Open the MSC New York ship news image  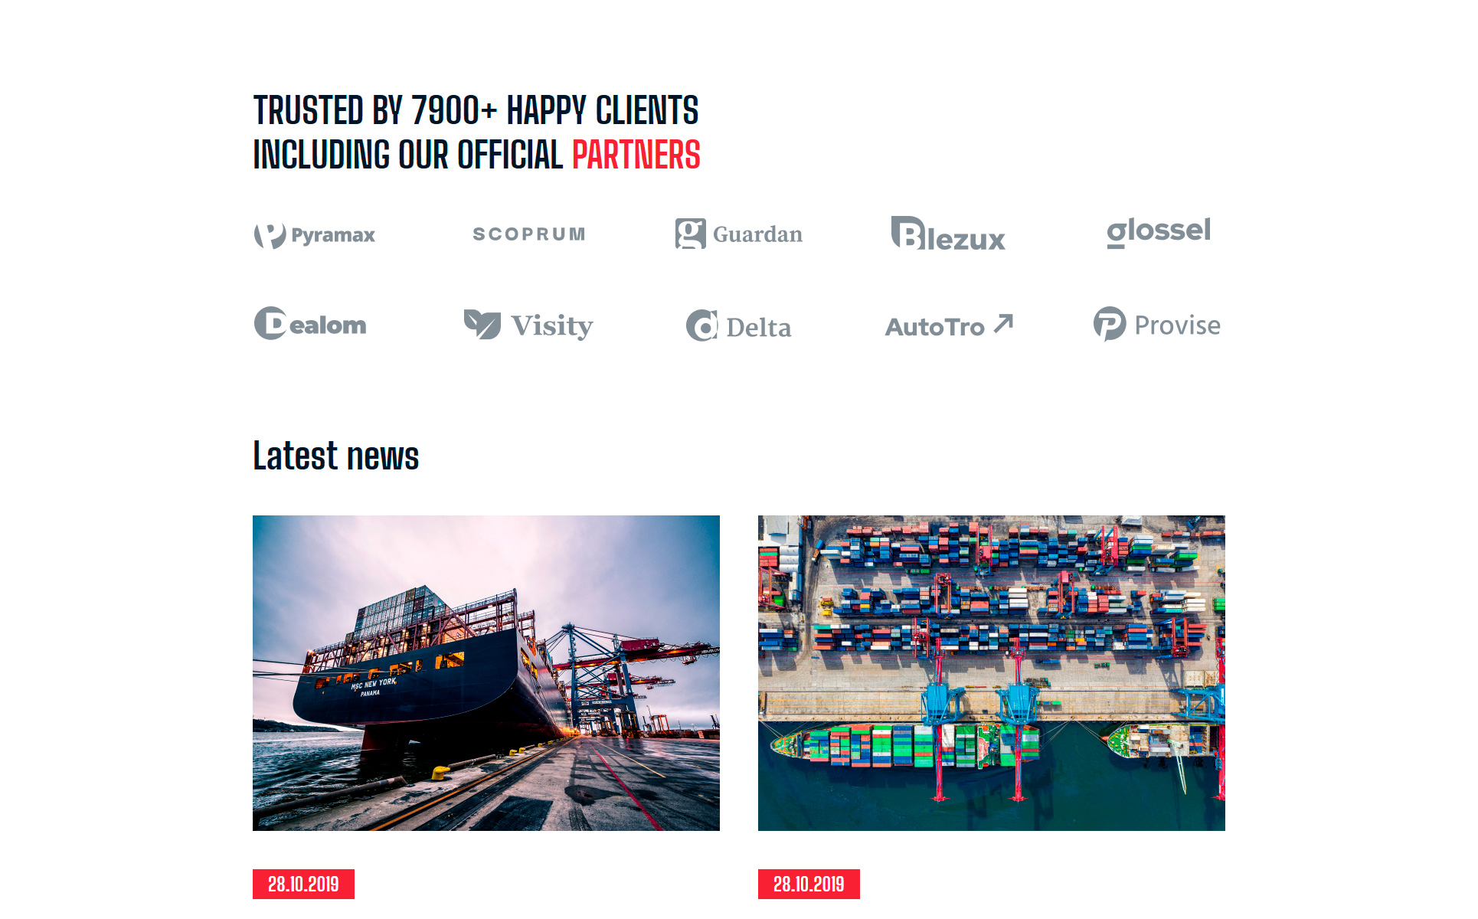click(486, 673)
